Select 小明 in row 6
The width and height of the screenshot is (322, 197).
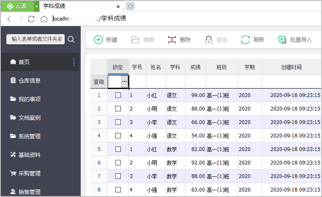coord(156,163)
